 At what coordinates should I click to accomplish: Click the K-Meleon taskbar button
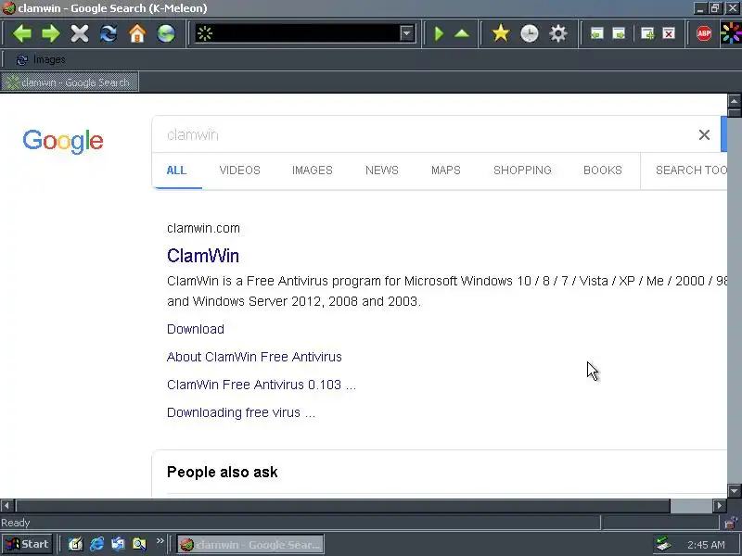[x=250, y=545]
